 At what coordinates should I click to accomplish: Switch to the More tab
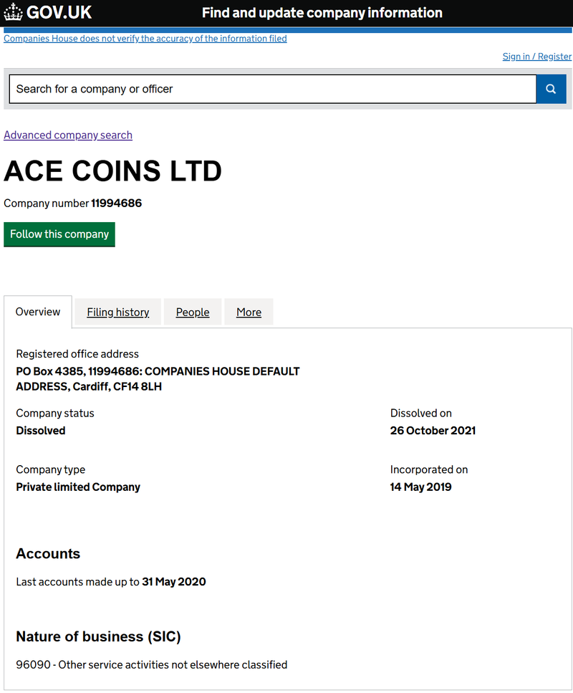[249, 312]
